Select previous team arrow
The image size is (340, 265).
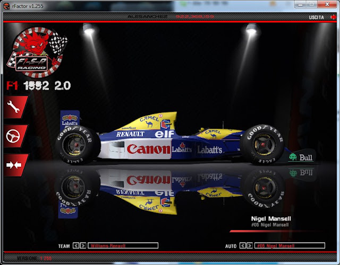(76, 245)
